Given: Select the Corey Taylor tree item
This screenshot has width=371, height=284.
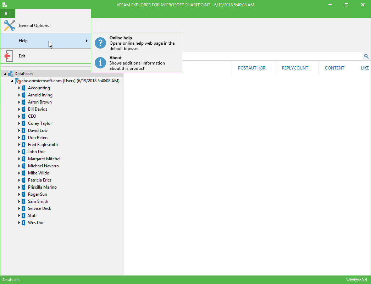Looking at the screenshot, I should click(x=40, y=123).
